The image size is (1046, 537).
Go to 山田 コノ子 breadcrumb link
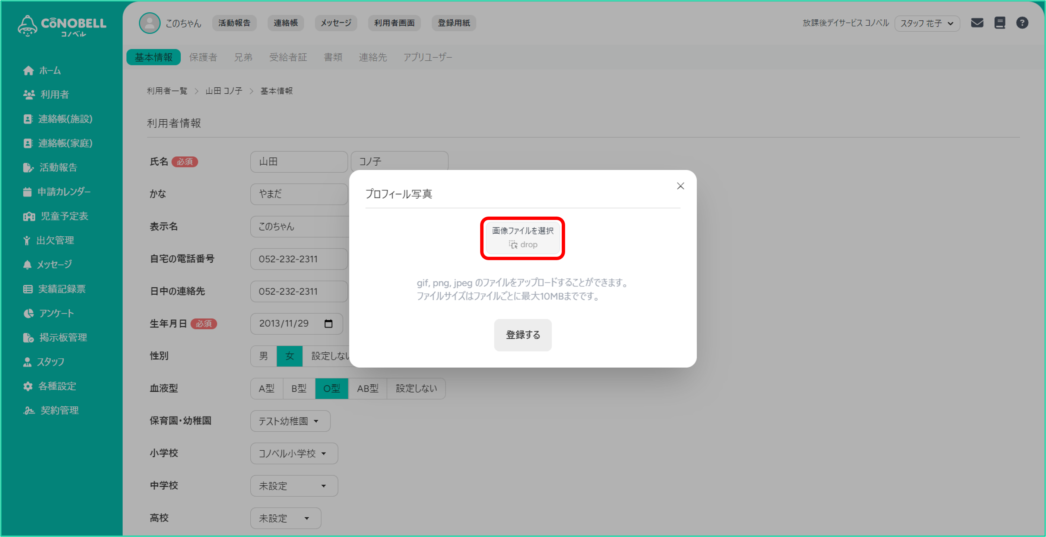pyautogui.click(x=224, y=91)
